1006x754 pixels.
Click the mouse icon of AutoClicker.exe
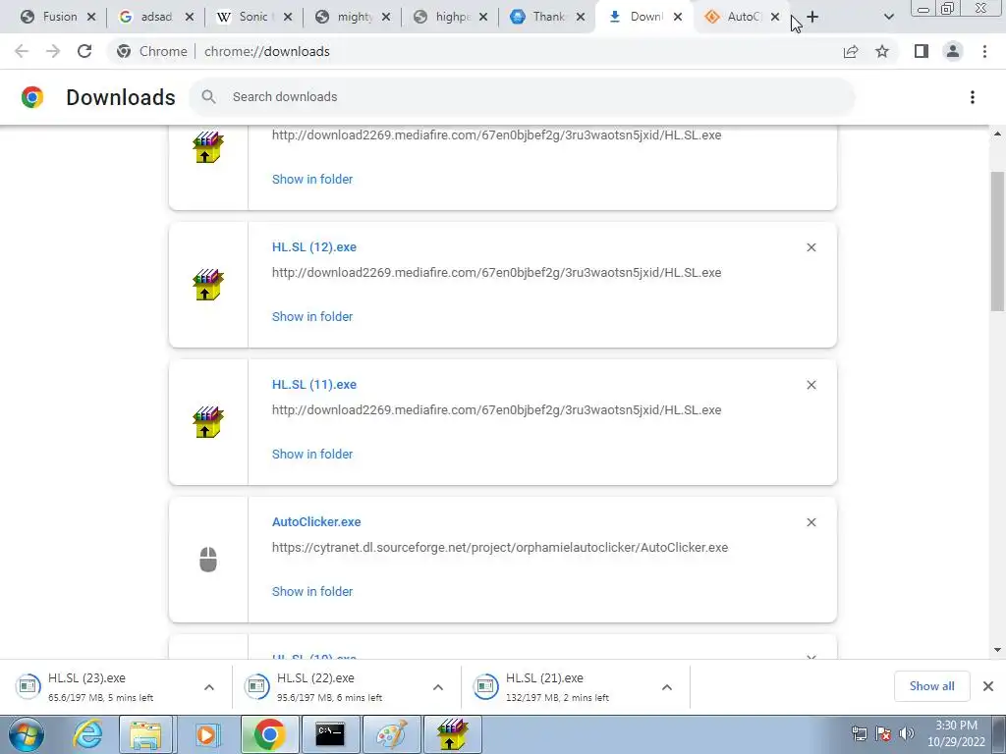[x=208, y=560]
